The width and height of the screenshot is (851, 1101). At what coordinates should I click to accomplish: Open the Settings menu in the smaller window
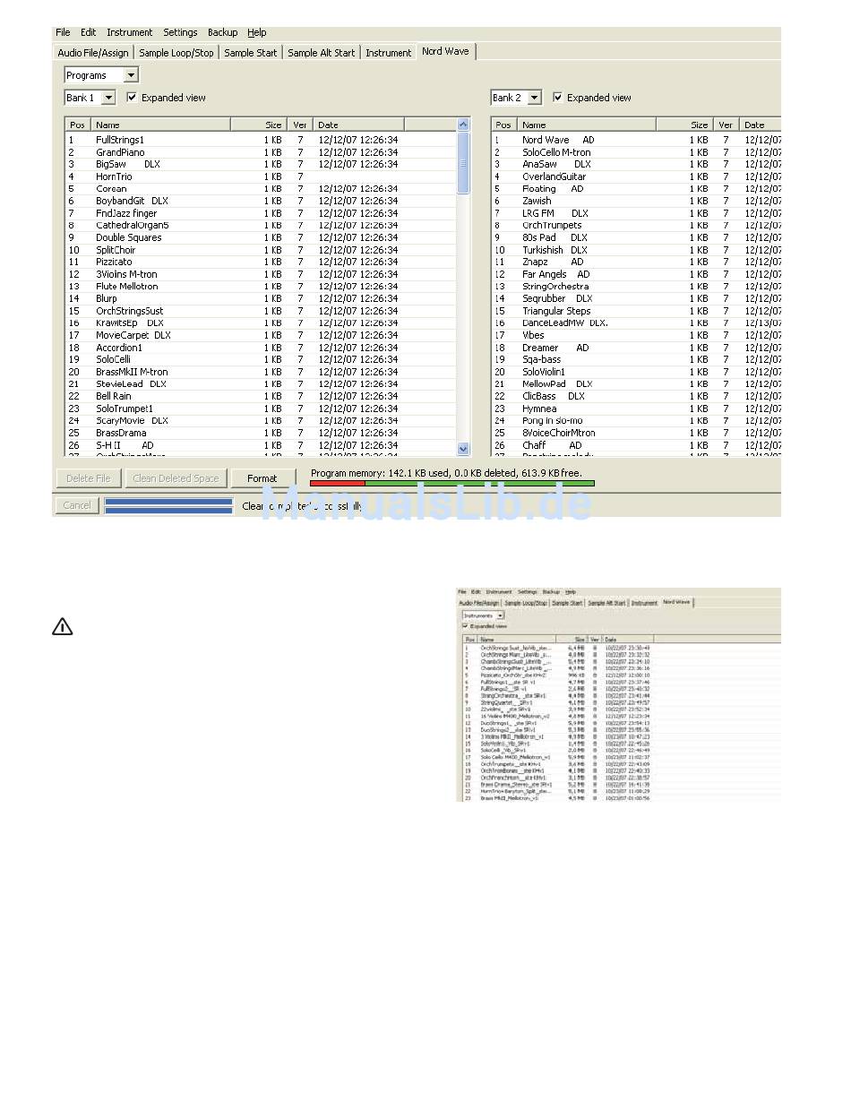(528, 592)
